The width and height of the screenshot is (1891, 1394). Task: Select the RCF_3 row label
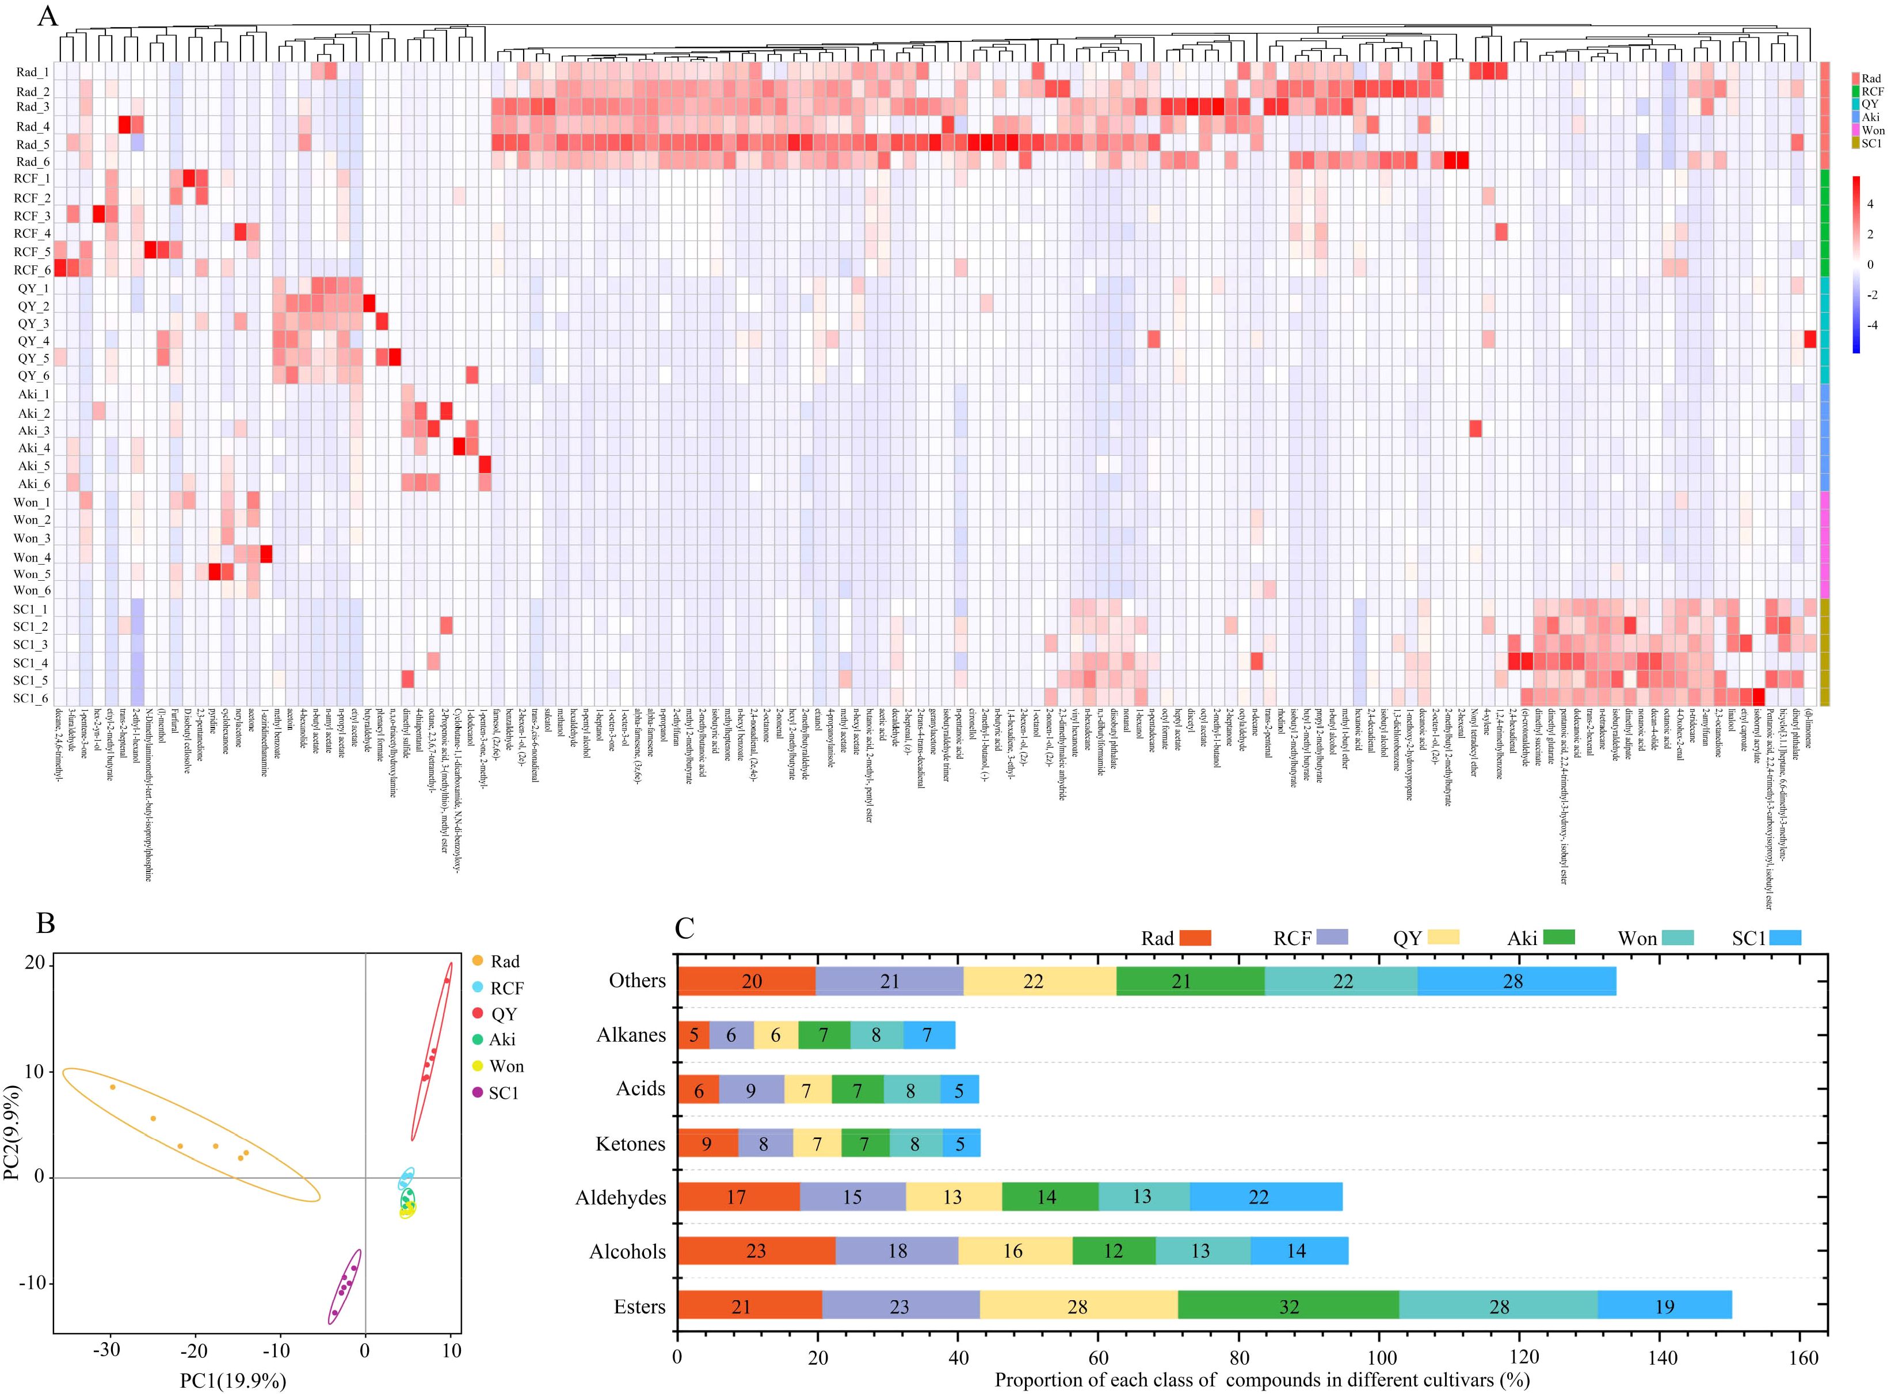click(x=32, y=216)
